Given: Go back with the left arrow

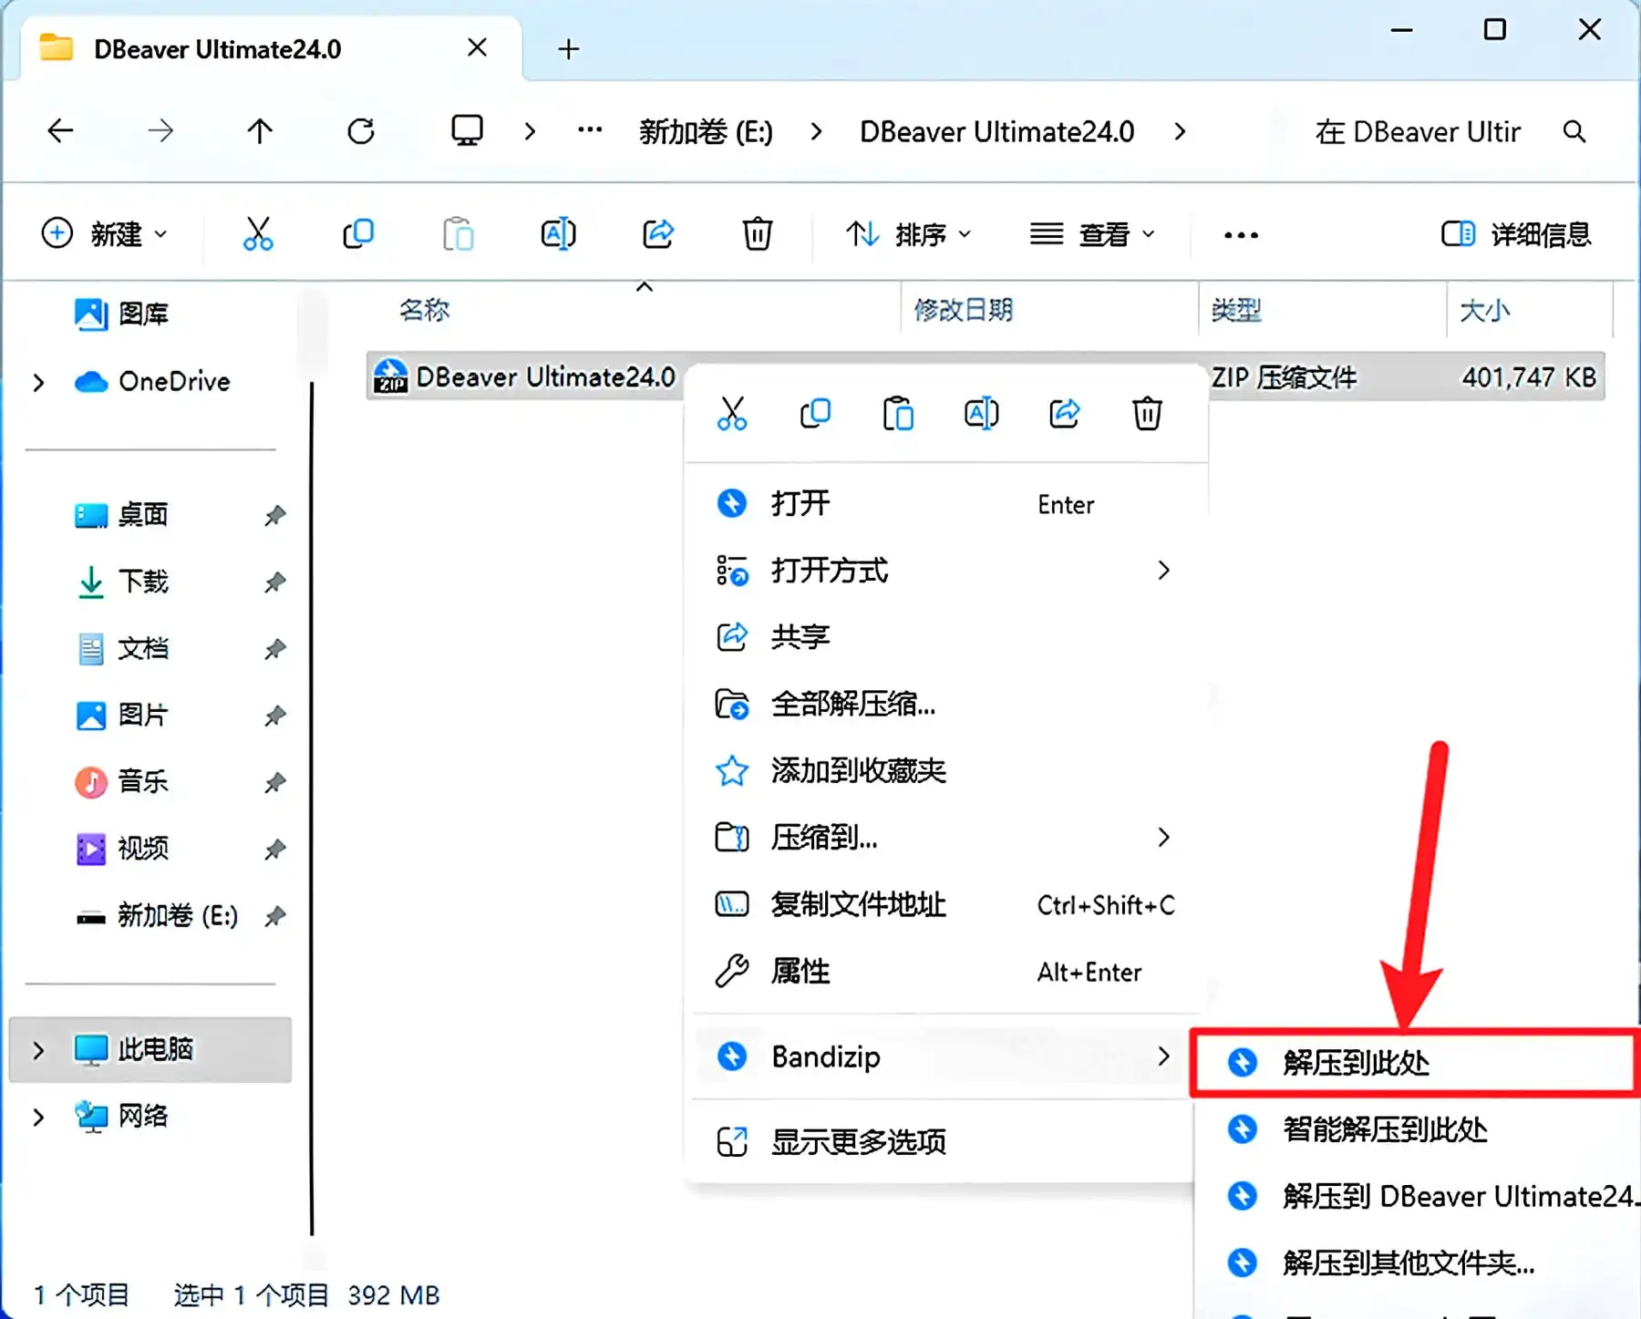Looking at the screenshot, I should 60,131.
